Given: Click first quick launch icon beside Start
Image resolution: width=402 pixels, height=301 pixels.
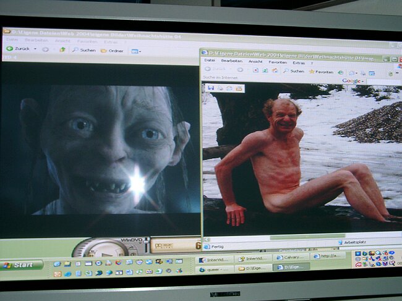Looking at the screenshot, I should click(57, 263).
